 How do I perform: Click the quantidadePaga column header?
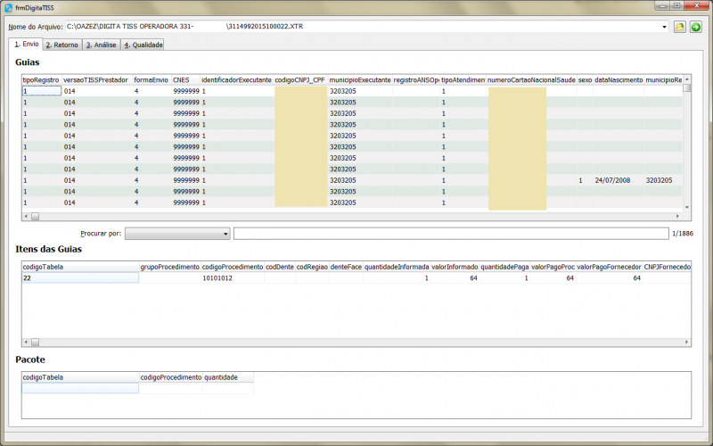pos(504,267)
